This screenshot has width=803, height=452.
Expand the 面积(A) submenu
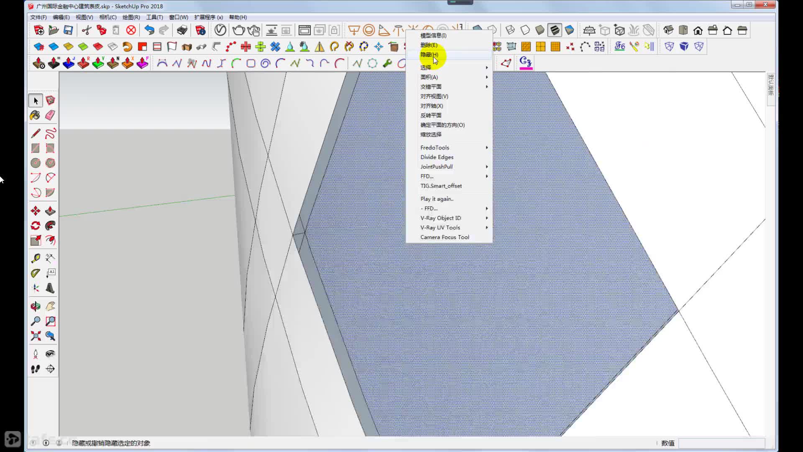point(450,77)
